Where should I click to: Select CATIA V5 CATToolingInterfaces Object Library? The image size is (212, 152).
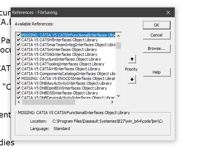point(63,64)
